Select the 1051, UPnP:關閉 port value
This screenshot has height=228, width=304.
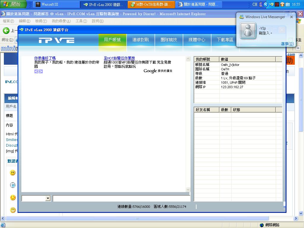233,83
